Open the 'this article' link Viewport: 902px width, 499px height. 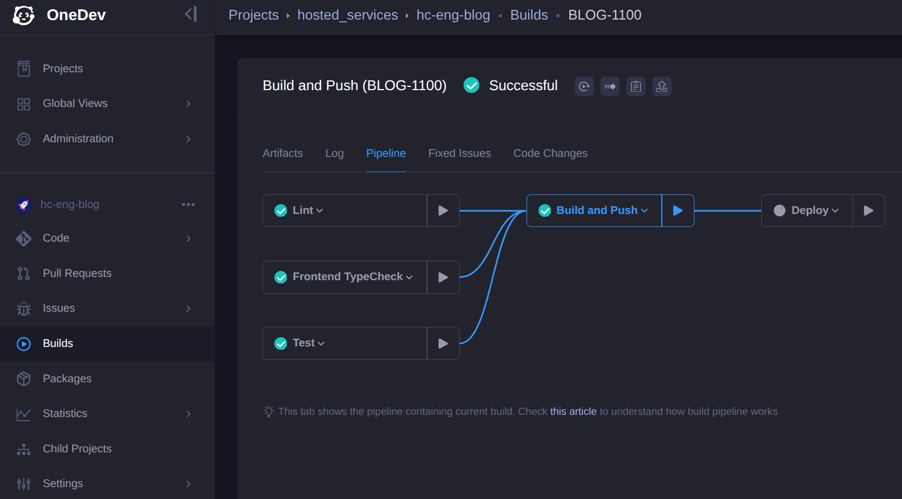tap(573, 412)
